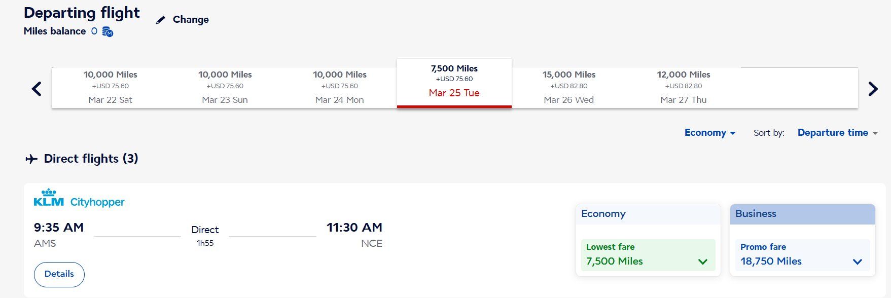Choose the 18,750 Miles Promo fare
This screenshot has height=298, width=891.
click(802, 255)
